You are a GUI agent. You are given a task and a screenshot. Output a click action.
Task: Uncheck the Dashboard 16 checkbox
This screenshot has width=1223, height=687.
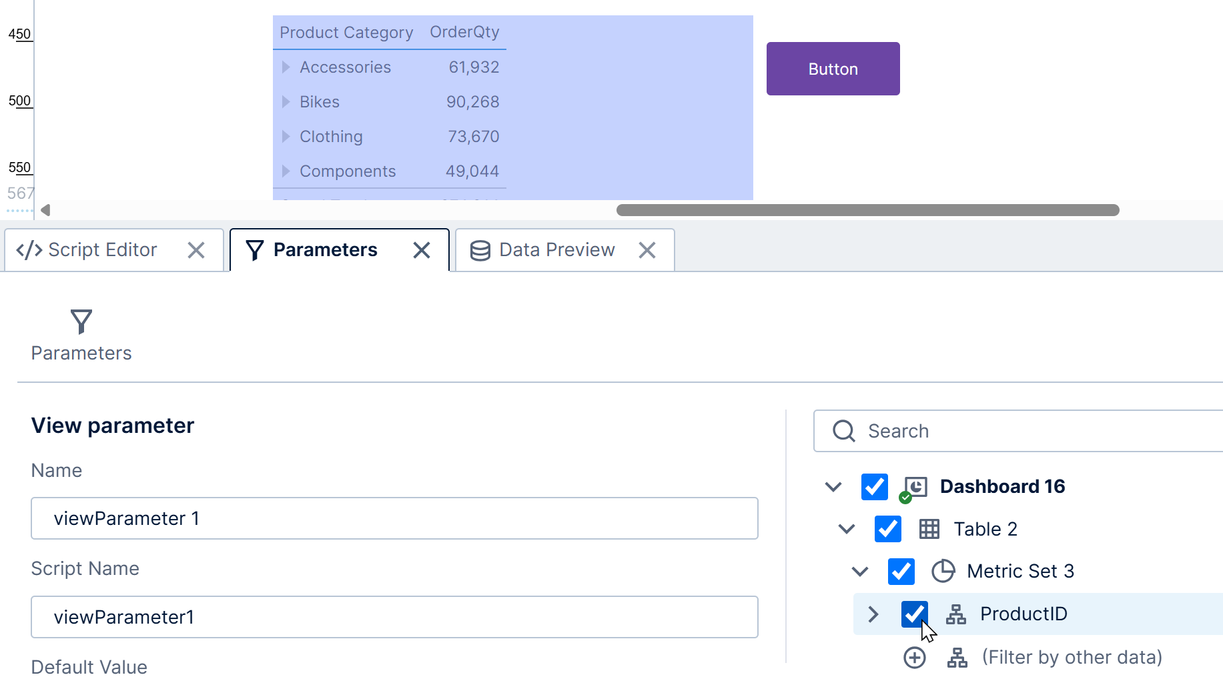874,486
